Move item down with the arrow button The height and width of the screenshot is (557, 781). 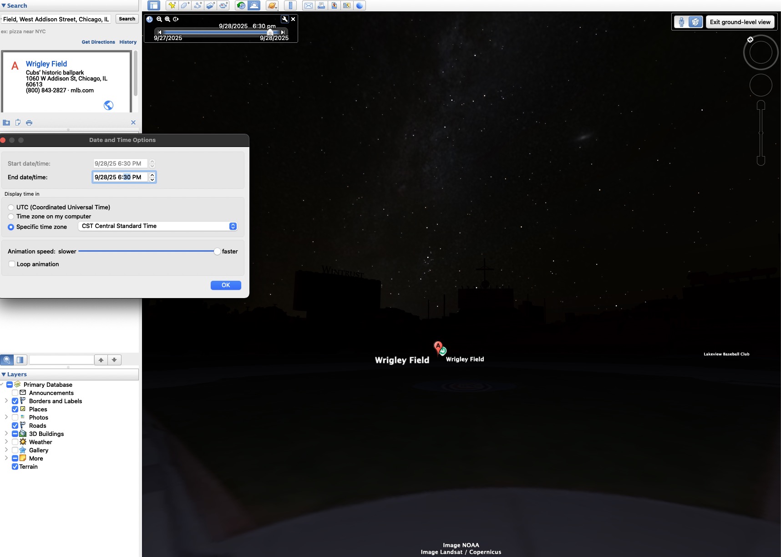(114, 360)
